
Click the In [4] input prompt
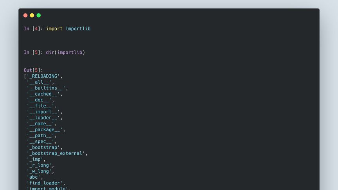click(33, 29)
